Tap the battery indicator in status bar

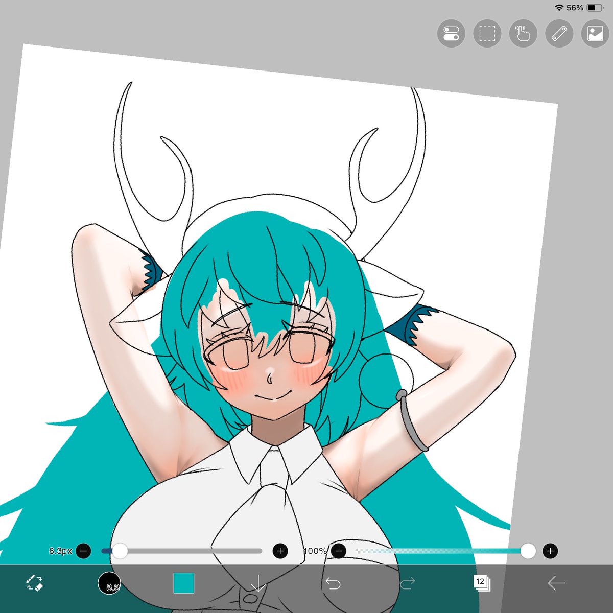(x=595, y=8)
